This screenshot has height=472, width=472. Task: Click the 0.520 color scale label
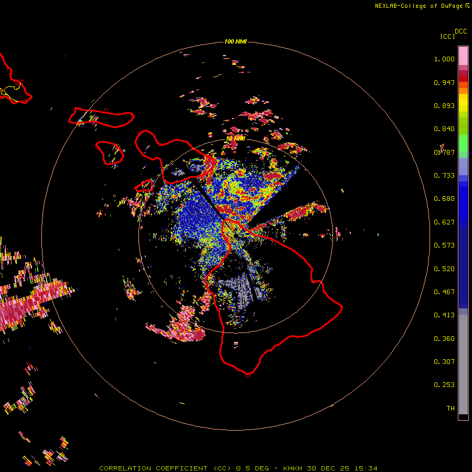(444, 269)
